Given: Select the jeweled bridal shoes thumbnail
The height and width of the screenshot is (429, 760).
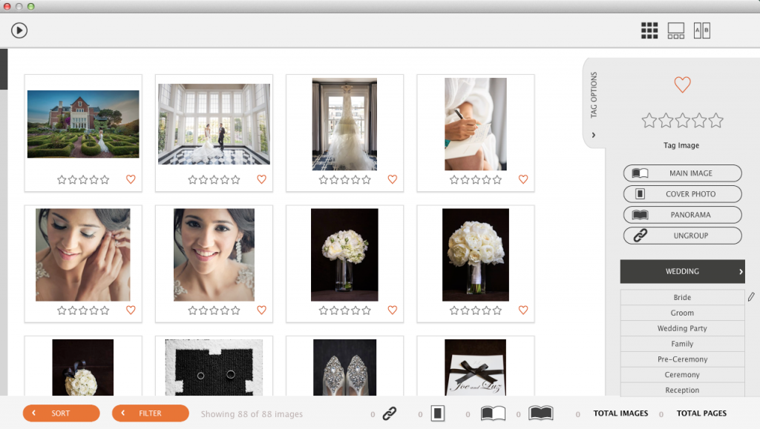Looking at the screenshot, I should [x=344, y=367].
